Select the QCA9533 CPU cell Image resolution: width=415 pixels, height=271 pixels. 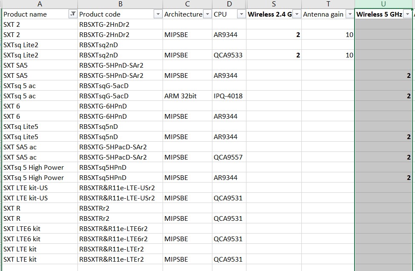coord(229,55)
